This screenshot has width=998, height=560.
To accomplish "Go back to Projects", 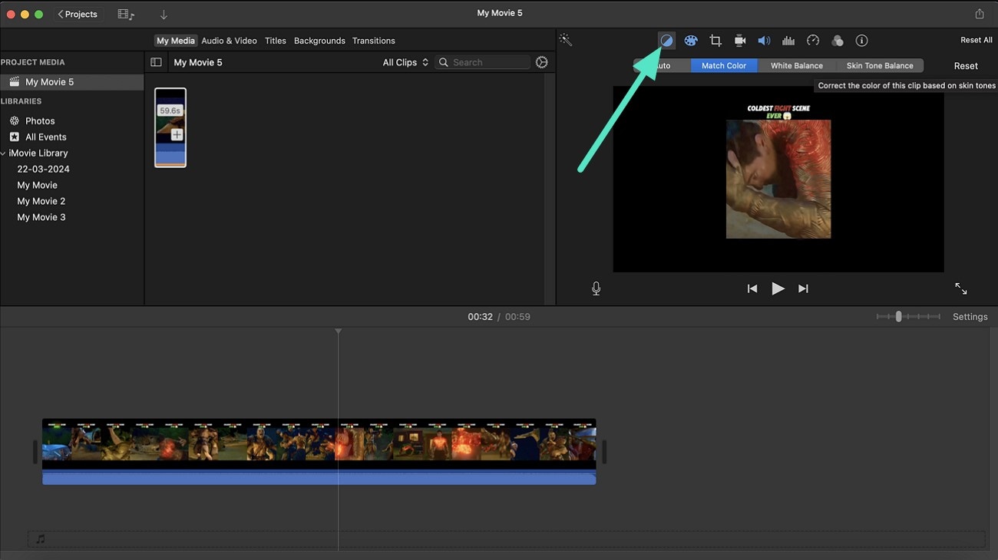I will coord(78,14).
